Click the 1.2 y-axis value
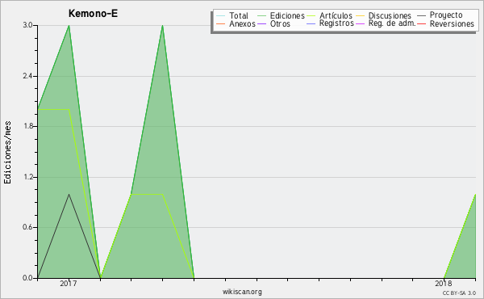Image resolution: width=484 pixels, height=299 pixels. tap(27, 177)
